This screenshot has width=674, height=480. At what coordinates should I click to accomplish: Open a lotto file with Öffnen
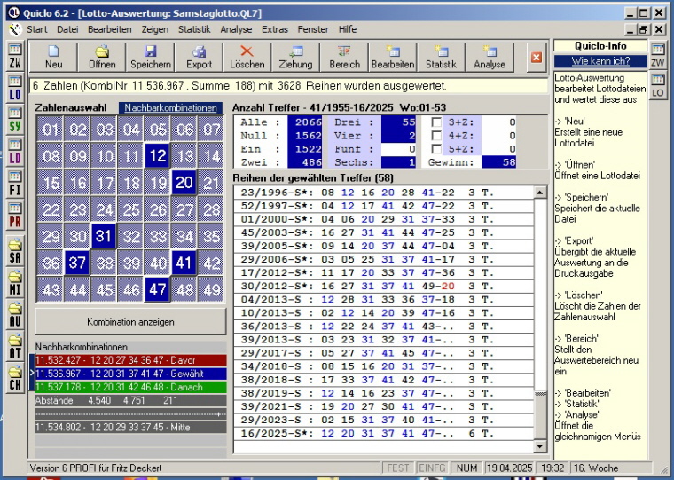coord(102,57)
